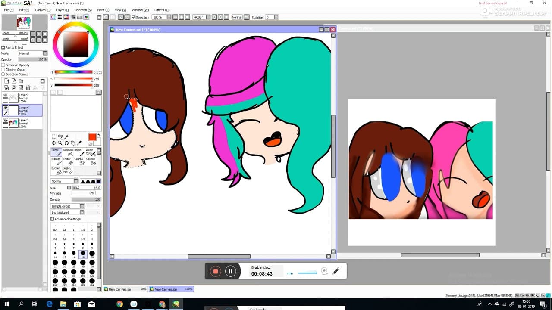Select the SelPen tool
Image resolution: width=552 pixels, height=310 pixels.
79,161
